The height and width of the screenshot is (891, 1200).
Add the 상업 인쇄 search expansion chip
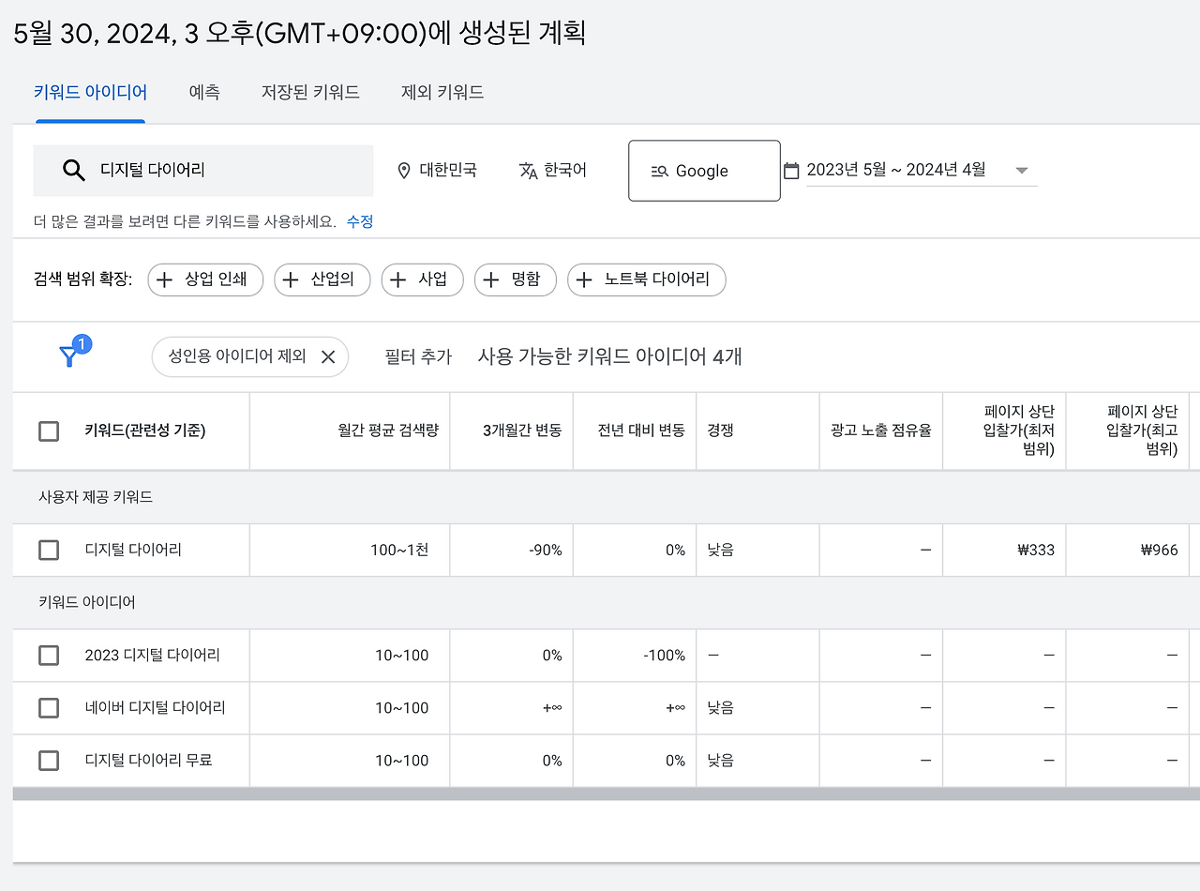(204, 279)
